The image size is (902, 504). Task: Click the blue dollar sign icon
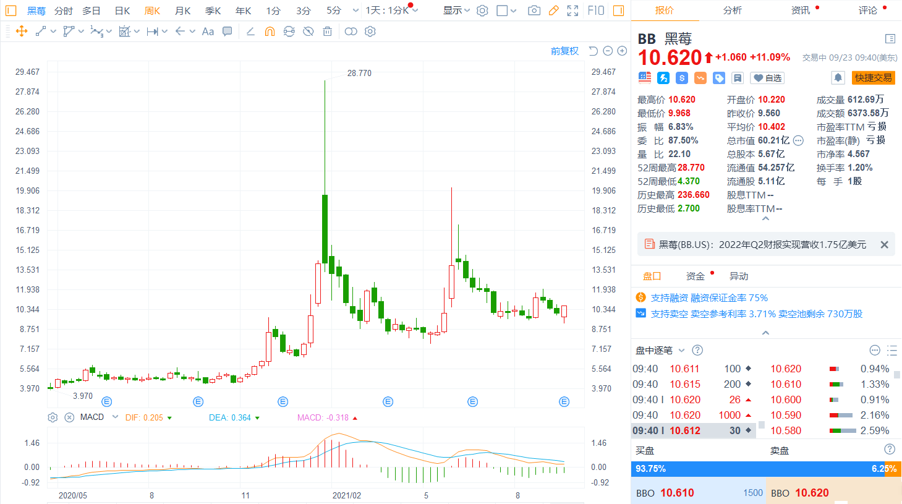pos(682,77)
